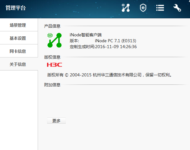This screenshot has height=150, width=190.
Task: Click the iNode智能客户端 product name text
Action: pos(86,35)
